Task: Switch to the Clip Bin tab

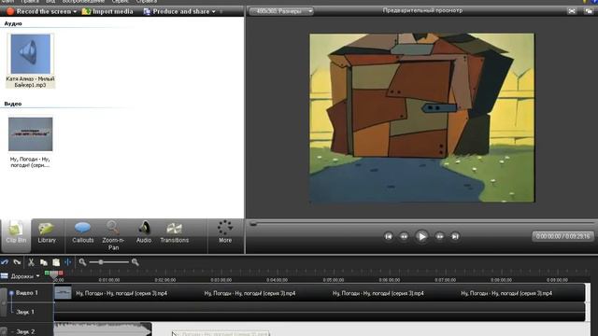Action: click(16, 235)
